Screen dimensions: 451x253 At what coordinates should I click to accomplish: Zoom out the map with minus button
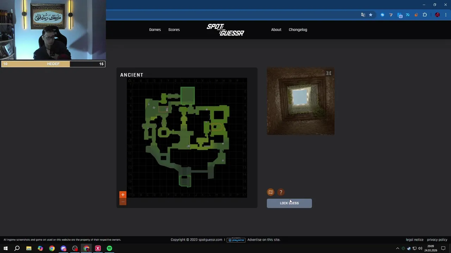pyautogui.click(x=123, y=202)
